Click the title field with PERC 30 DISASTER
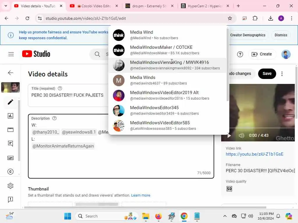Image resolution: width=298 pixels, height=223 pixels. [68, 95]
